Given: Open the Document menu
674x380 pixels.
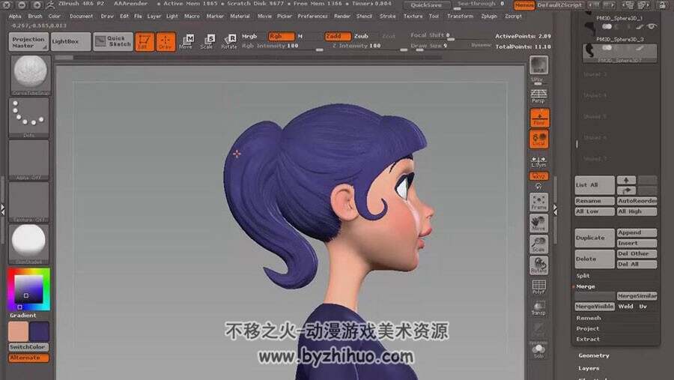Looking at the screenshot, I should pos(81,16).
